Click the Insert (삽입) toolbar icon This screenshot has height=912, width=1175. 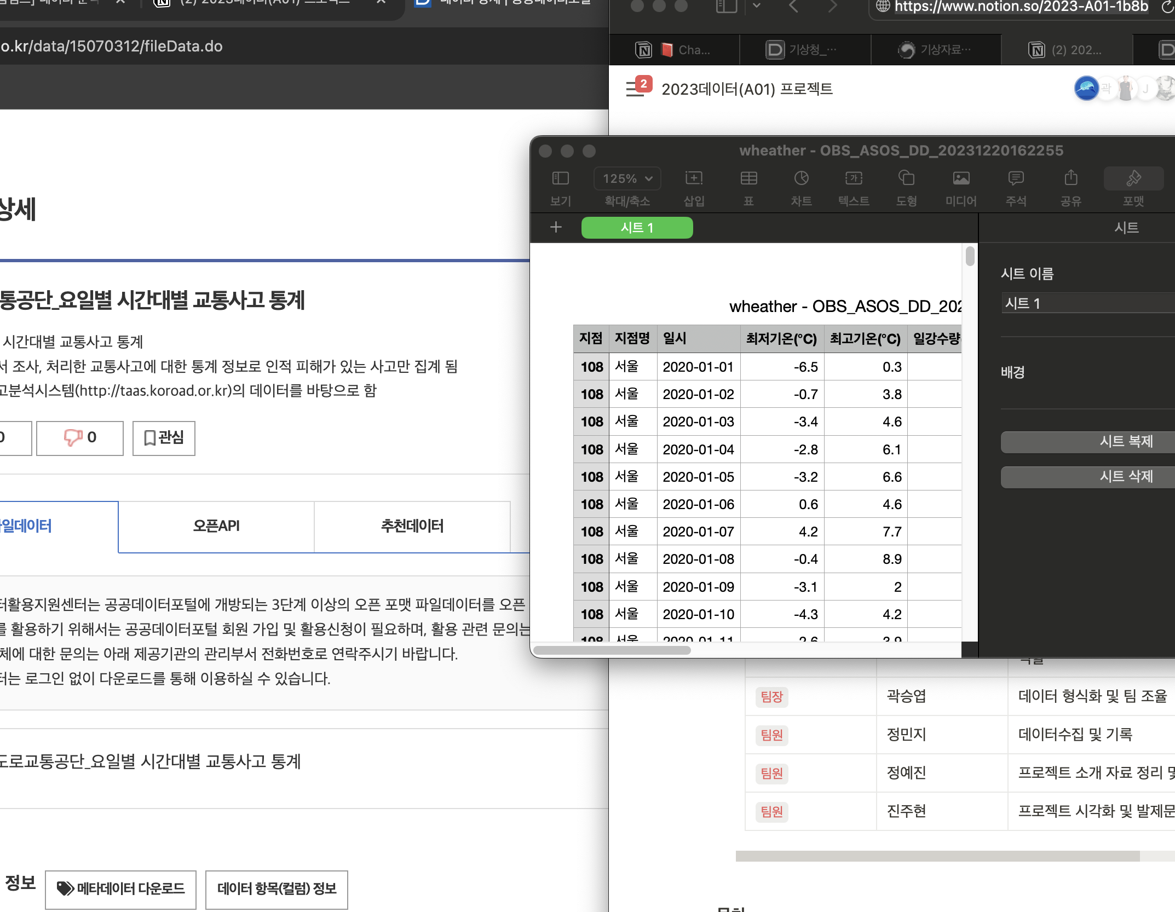tap(694, 178)
